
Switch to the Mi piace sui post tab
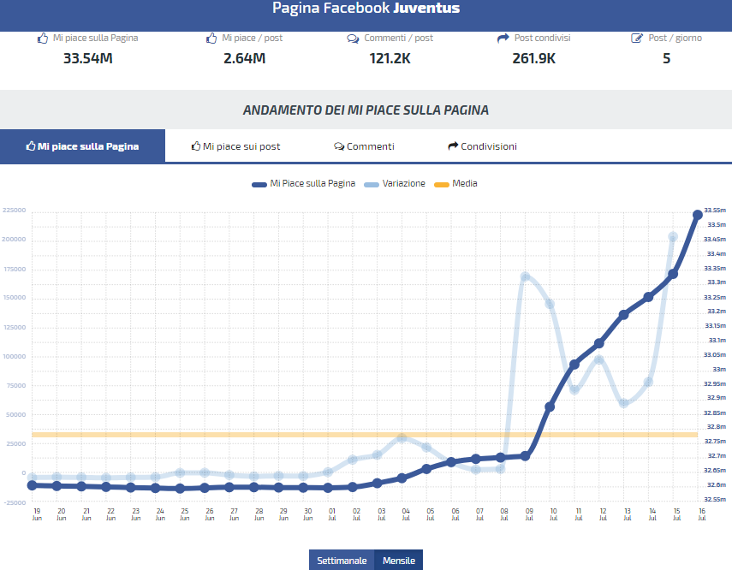pyautogui.click(x=235, y=146)
